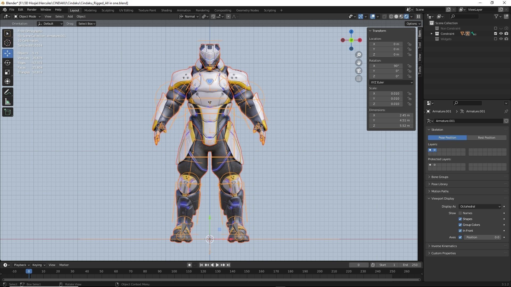Screen dimensions: 511x287
Task: Open the Tool sidebar tab
Action: point(420,45)
